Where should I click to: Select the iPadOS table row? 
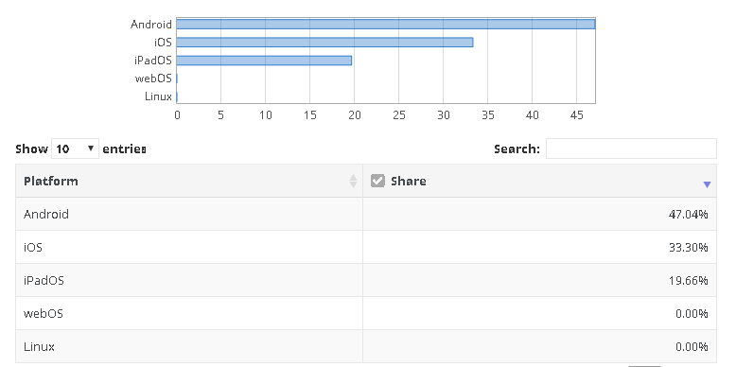(366, 280)
